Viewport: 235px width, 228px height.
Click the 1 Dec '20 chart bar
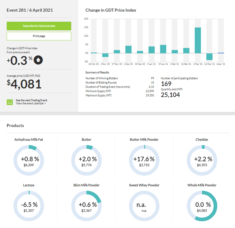[128, 49]
